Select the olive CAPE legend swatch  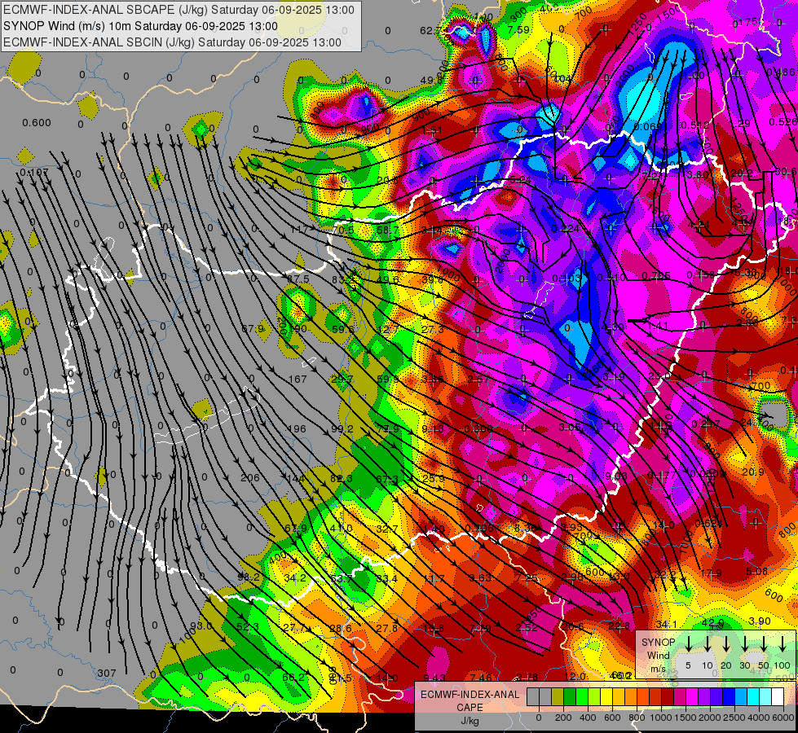558,696
